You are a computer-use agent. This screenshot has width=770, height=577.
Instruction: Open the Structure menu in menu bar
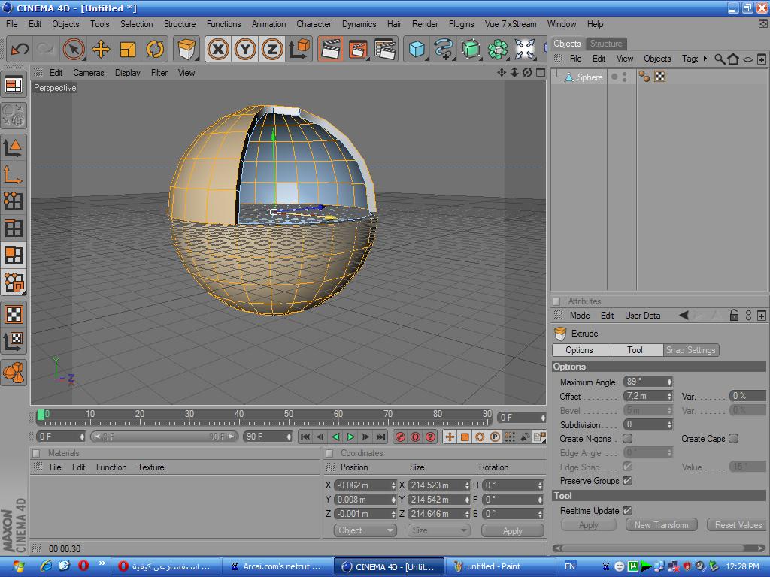180,24
